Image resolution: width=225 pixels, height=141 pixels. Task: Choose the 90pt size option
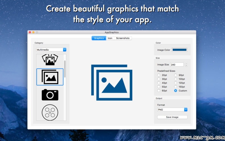pos(176,75)
